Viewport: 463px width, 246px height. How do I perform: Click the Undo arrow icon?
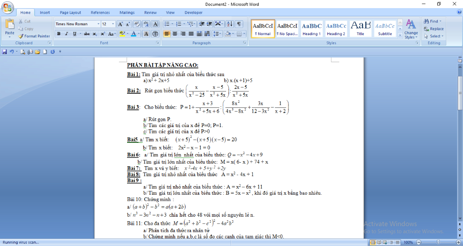[x=11, y=52]
